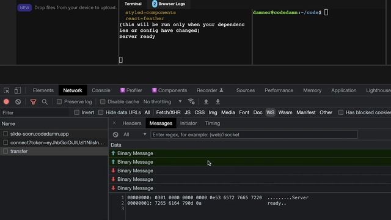Image resolution: width=391 pixels, height=220 pixels.
Task: Select the Messages tab of request
Action: tap(161, 123)
